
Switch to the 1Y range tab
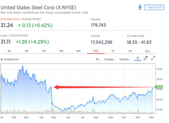113,51
